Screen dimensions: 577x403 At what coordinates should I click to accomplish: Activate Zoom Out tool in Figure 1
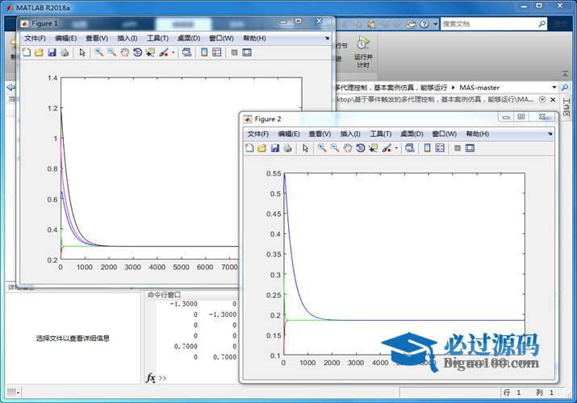[111, 52]
